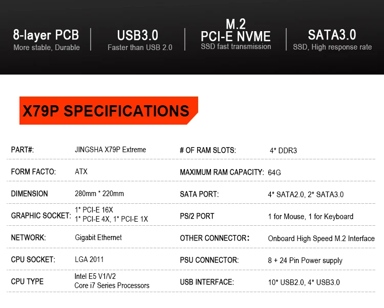Select the FORM FACTO: label
This screenshot has width=384, height=308.
pos(33,172)
